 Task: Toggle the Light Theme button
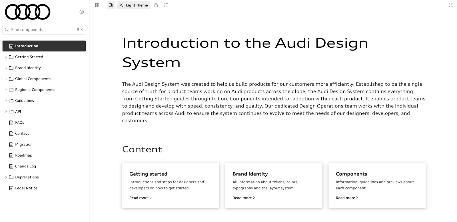[133, 5]
